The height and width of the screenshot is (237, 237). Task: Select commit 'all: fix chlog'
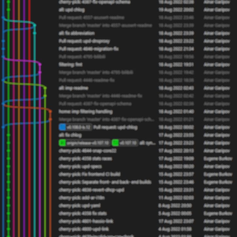tap(70, 135)
